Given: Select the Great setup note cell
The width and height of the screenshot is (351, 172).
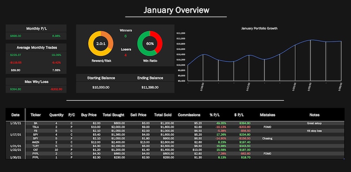Looking at the screenshot, I should point(314,123).
